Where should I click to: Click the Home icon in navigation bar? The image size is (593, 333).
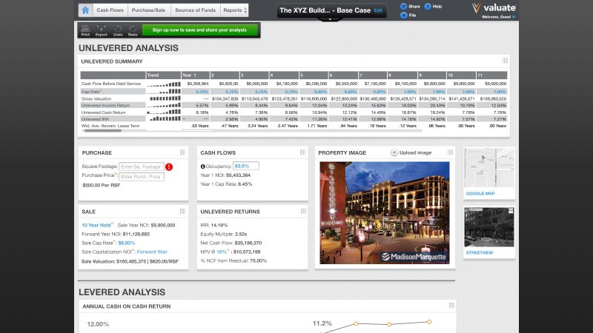tap(85, 10)
